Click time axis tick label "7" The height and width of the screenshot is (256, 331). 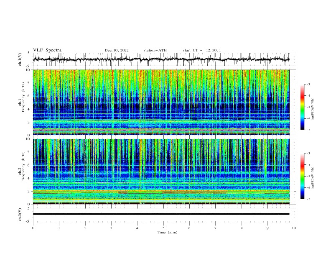[x=216, y=228]
